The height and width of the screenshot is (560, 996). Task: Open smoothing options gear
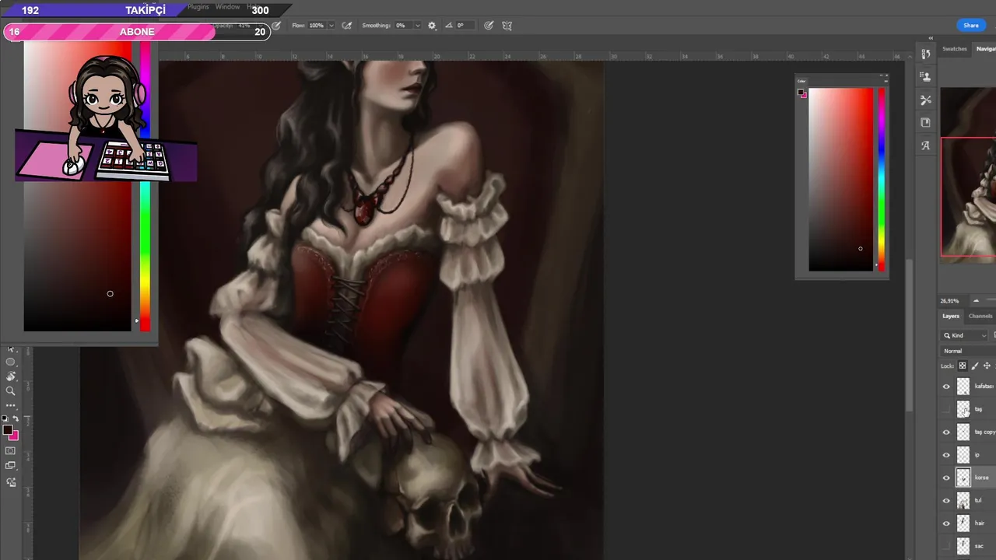pyautogui.click(x=432, y=26)
